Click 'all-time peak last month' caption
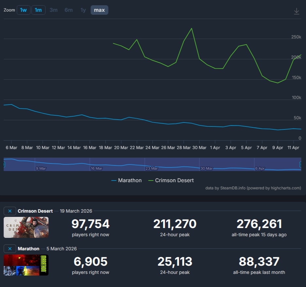Image resolution: width=306 pixels, height=287 pixels. 259,272
